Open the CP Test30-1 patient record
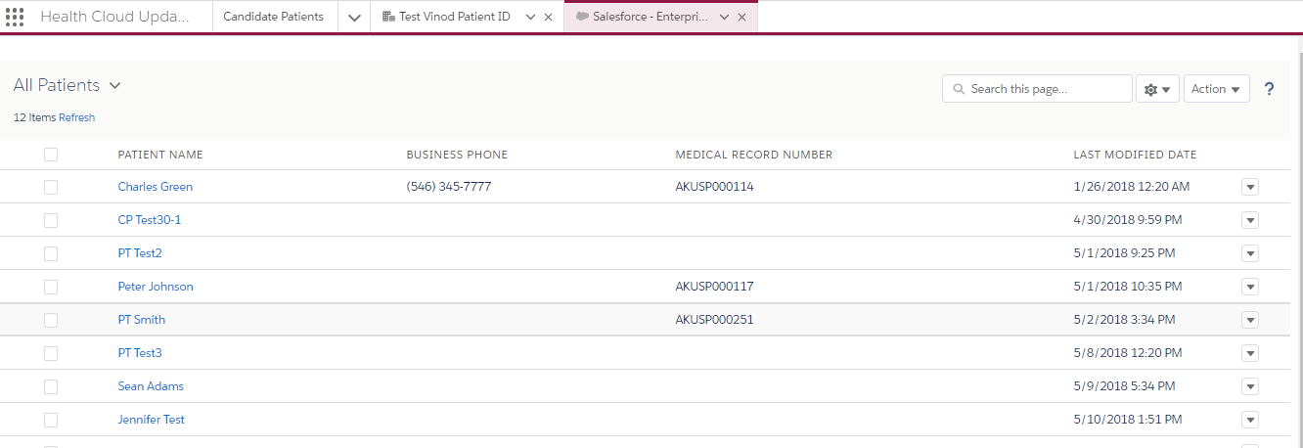Viewport: 1303px width, 448px height. pyautogui.click(x=150, y=220)
